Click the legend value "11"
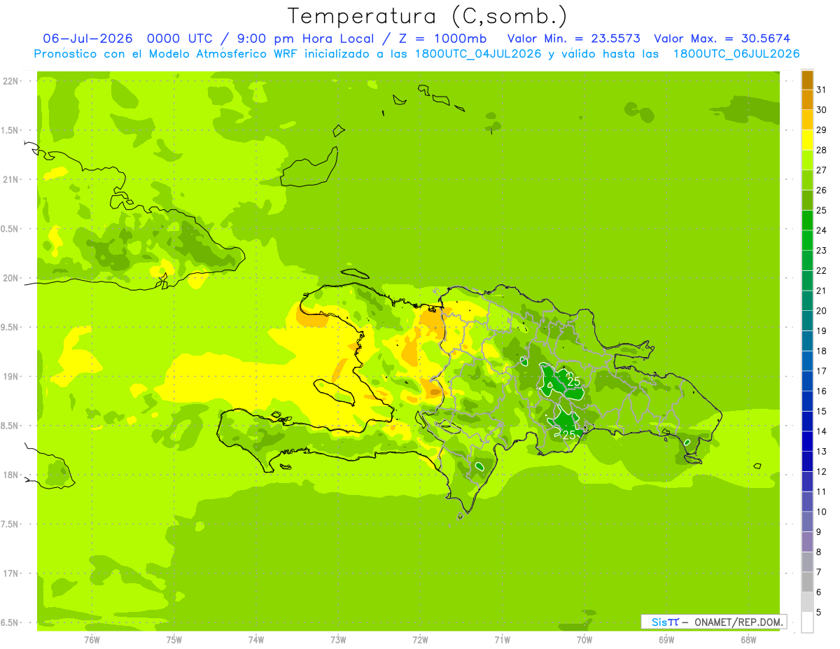The image size is (840, 649). pyautogui.click(x=821, y=491)
